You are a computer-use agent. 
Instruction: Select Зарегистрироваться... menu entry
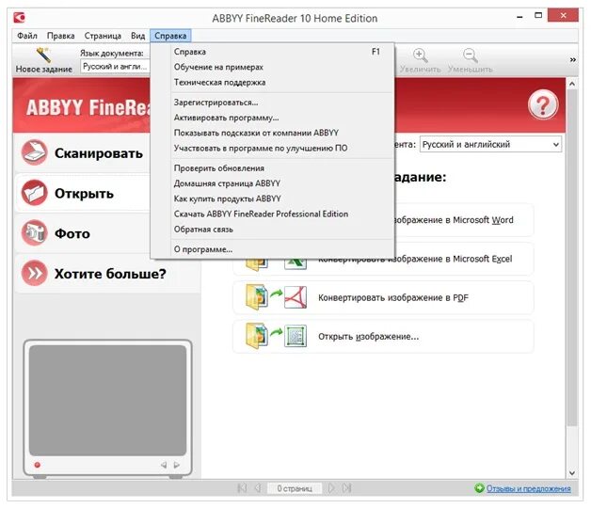tap(273, 103)
